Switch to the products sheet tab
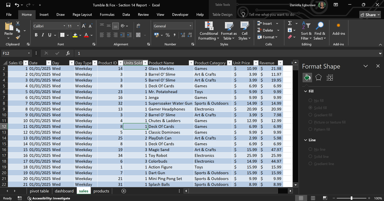Viewport: 384px width, 201px height. 101,191
